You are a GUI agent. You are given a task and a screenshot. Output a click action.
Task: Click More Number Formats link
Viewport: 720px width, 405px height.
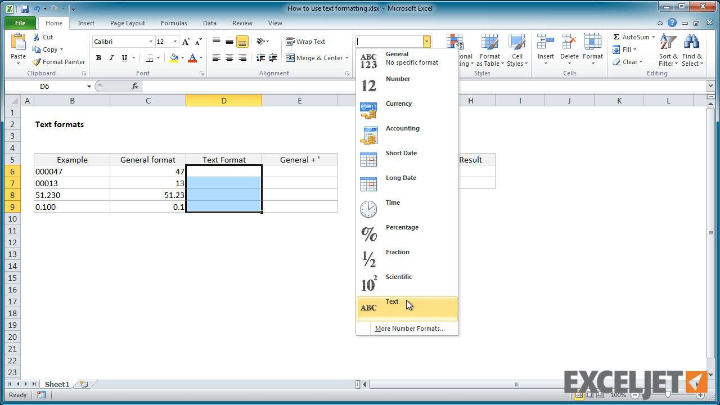pyautogui.click(x=409, y=328)
